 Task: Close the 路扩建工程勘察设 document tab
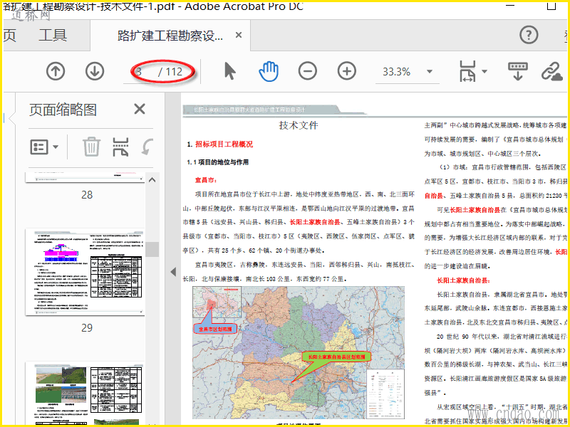(239, 36)
